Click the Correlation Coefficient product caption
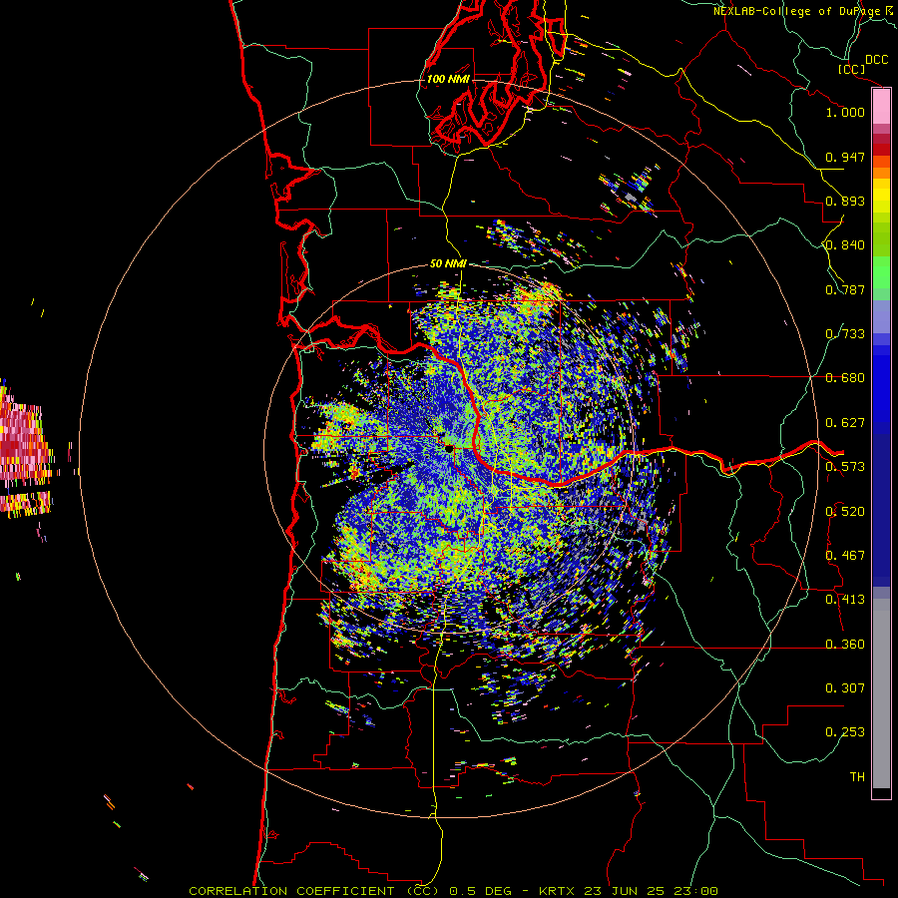The height and width of the screenshot is (898, 898). pyautogui.click(x=453, y=891)
